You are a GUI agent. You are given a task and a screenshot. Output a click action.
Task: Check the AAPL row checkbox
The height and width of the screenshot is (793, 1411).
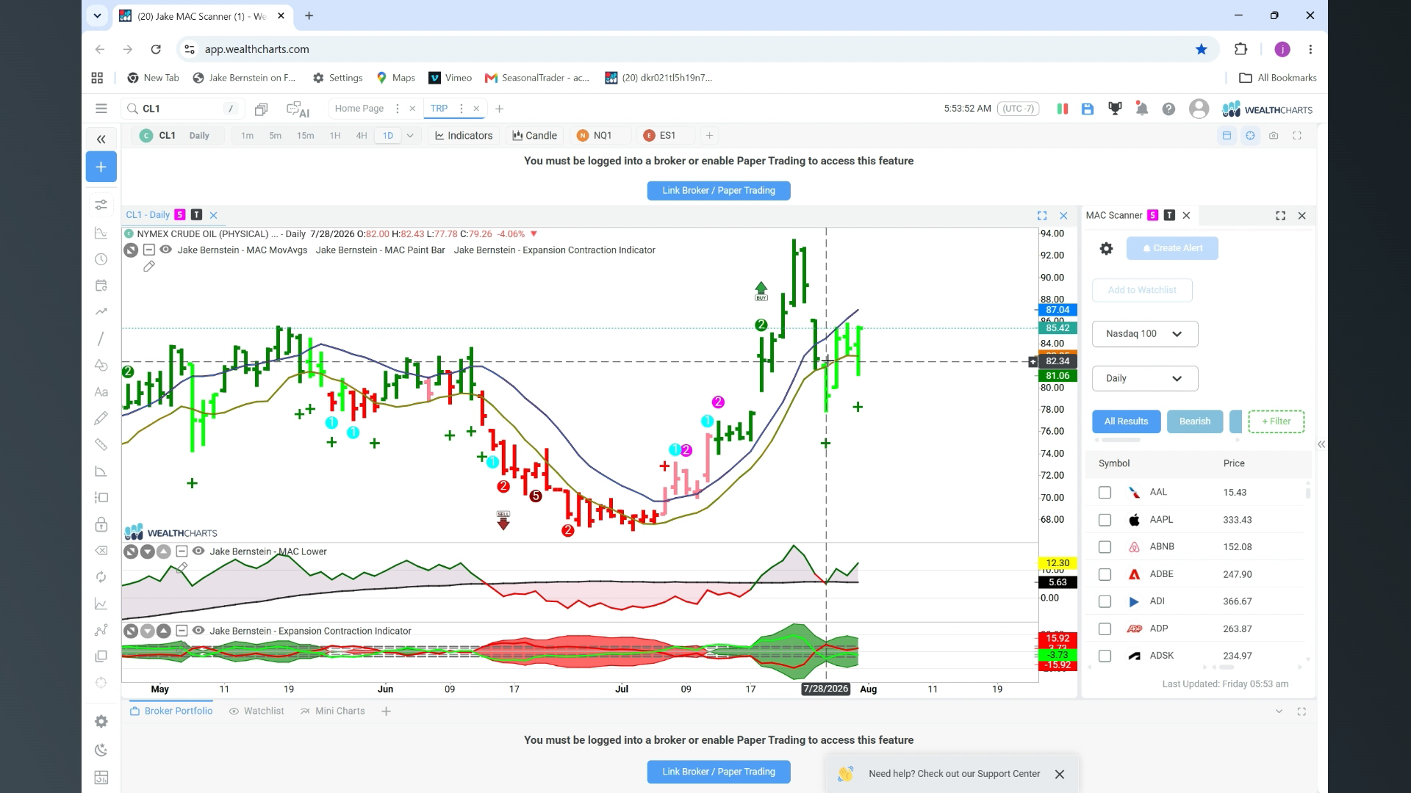point(1105,520)
